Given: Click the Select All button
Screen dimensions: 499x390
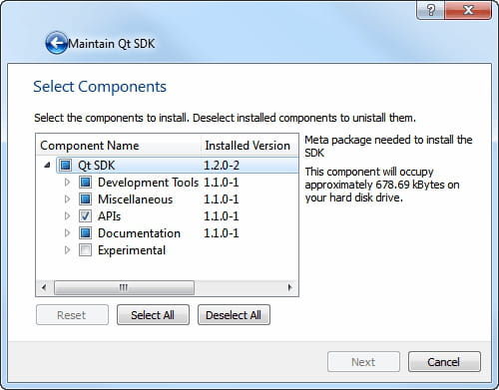Looking at the screenshot, I should tap(153, 315).
